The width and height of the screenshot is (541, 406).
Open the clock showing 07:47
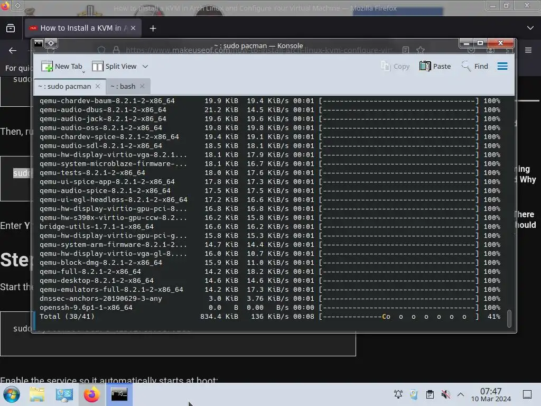click(491, 394)
